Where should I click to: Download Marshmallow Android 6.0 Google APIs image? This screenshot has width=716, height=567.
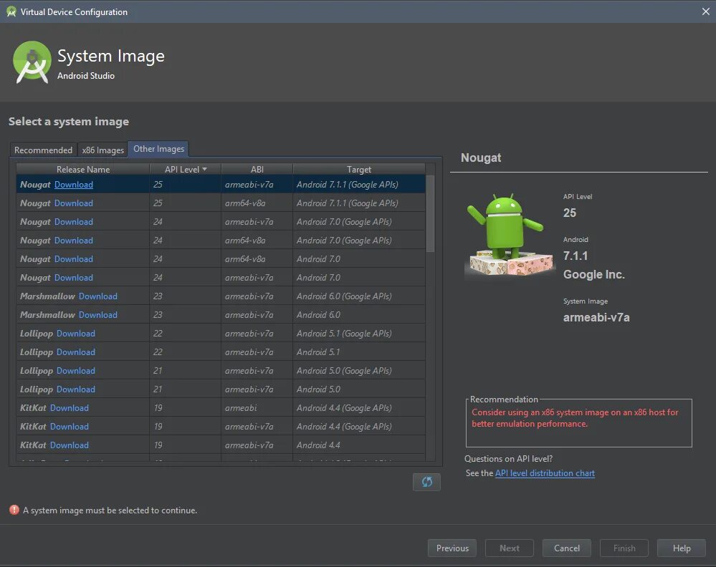(x=98, y=296)
